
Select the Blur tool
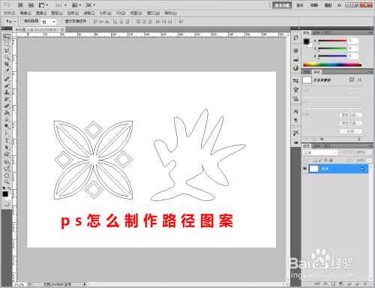click(7, 119)
